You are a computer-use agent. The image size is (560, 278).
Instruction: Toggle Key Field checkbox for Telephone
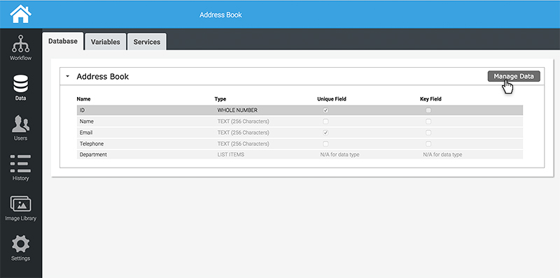point(428,144)
